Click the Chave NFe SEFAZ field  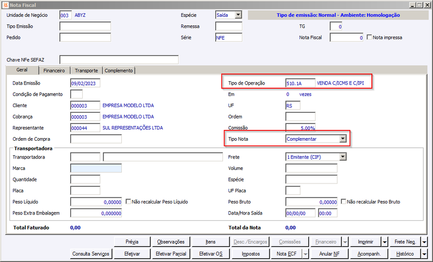(x=119, y=60)
